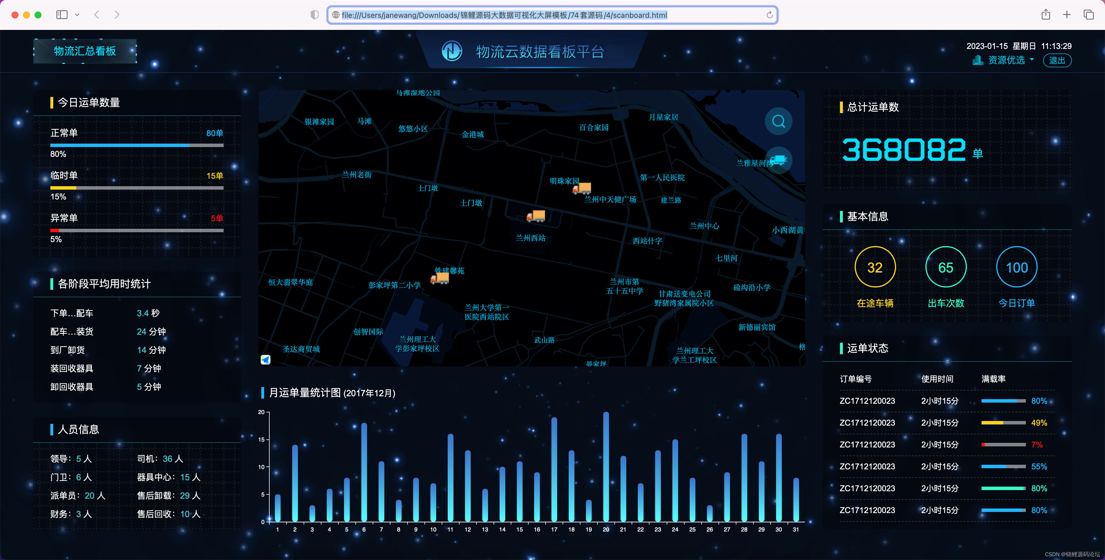
Task: Click the 异常单 progress bar
Action: pyautogui.click(x=137, y=231)
